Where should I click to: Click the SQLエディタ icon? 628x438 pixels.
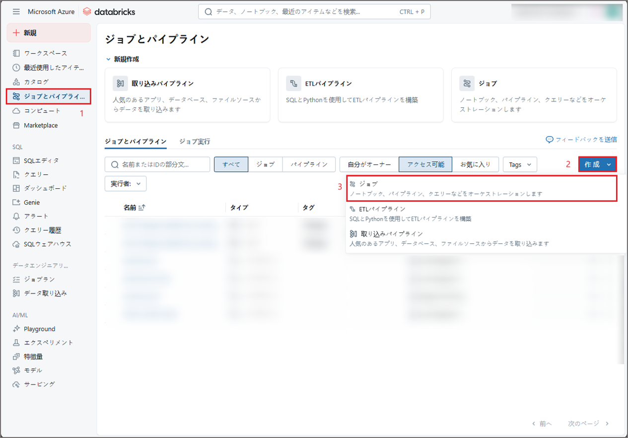16,160
